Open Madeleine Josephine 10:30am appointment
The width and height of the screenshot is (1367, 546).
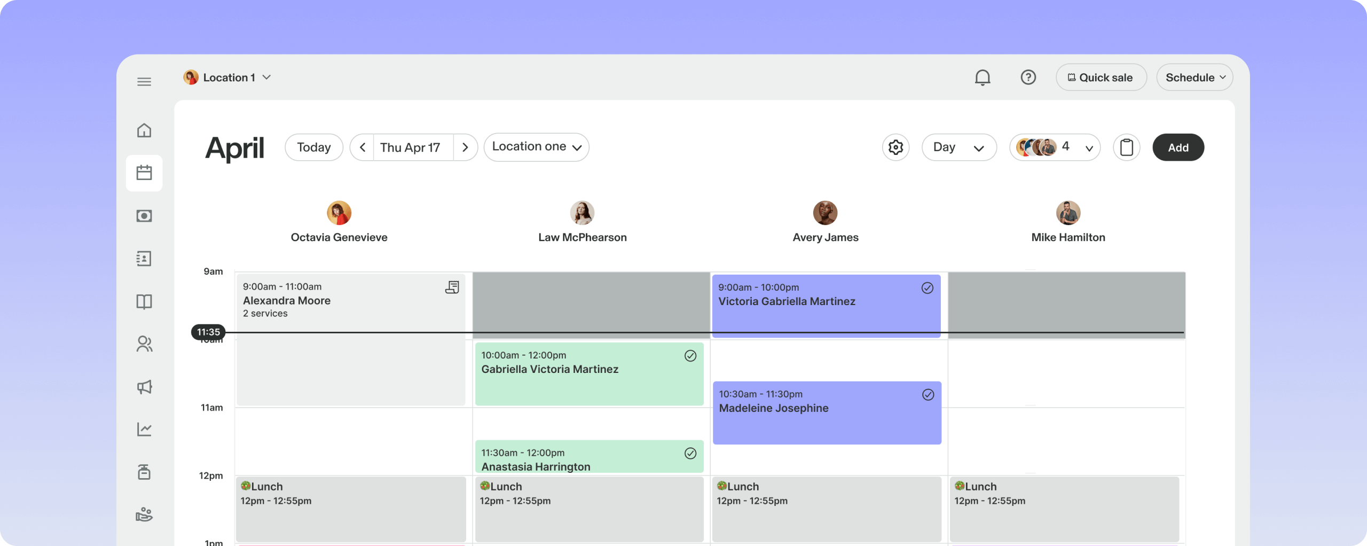click(x=827, y=412)
